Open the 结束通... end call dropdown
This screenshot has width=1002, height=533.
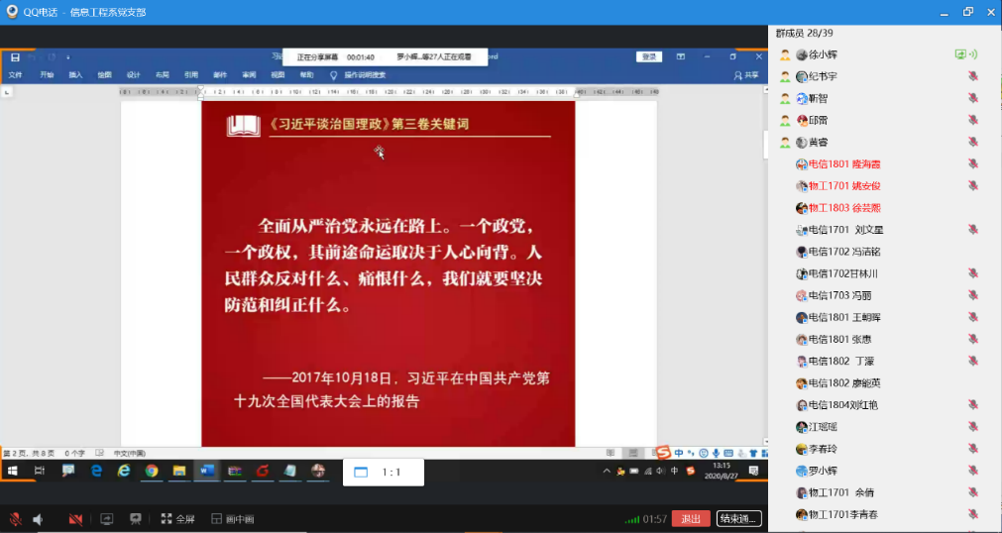click(x=739, y=519)
